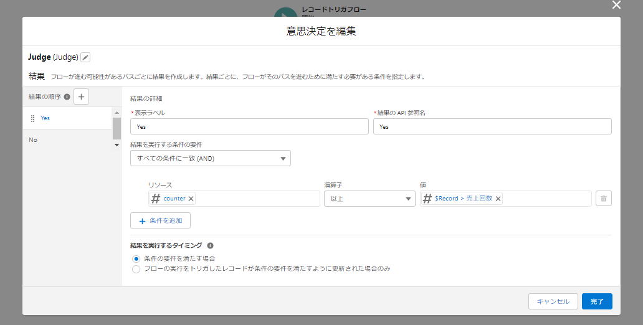
Task: Click the 条件を追加 button
Action: pos(160,220)
